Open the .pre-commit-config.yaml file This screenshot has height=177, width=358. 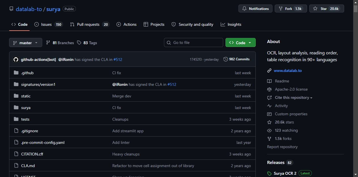tap(43, 142)
